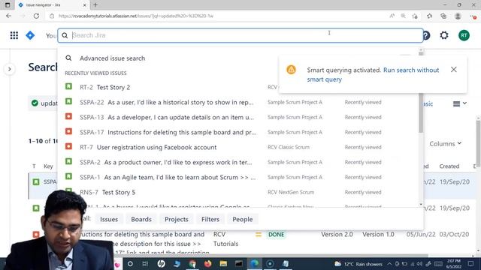Click the Advanced issue search magnifier icon

coord(68,58)
